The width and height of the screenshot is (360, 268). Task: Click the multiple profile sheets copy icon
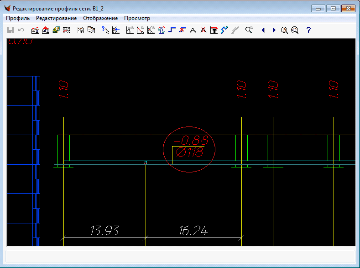click(x=91, y=30)
